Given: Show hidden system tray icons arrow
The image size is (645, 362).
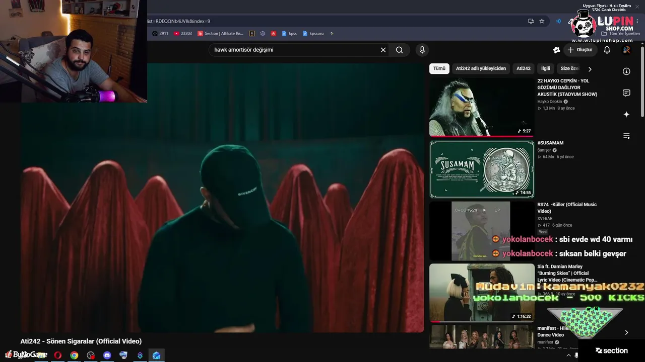Looking at the screenshot, I should point(569,355).
